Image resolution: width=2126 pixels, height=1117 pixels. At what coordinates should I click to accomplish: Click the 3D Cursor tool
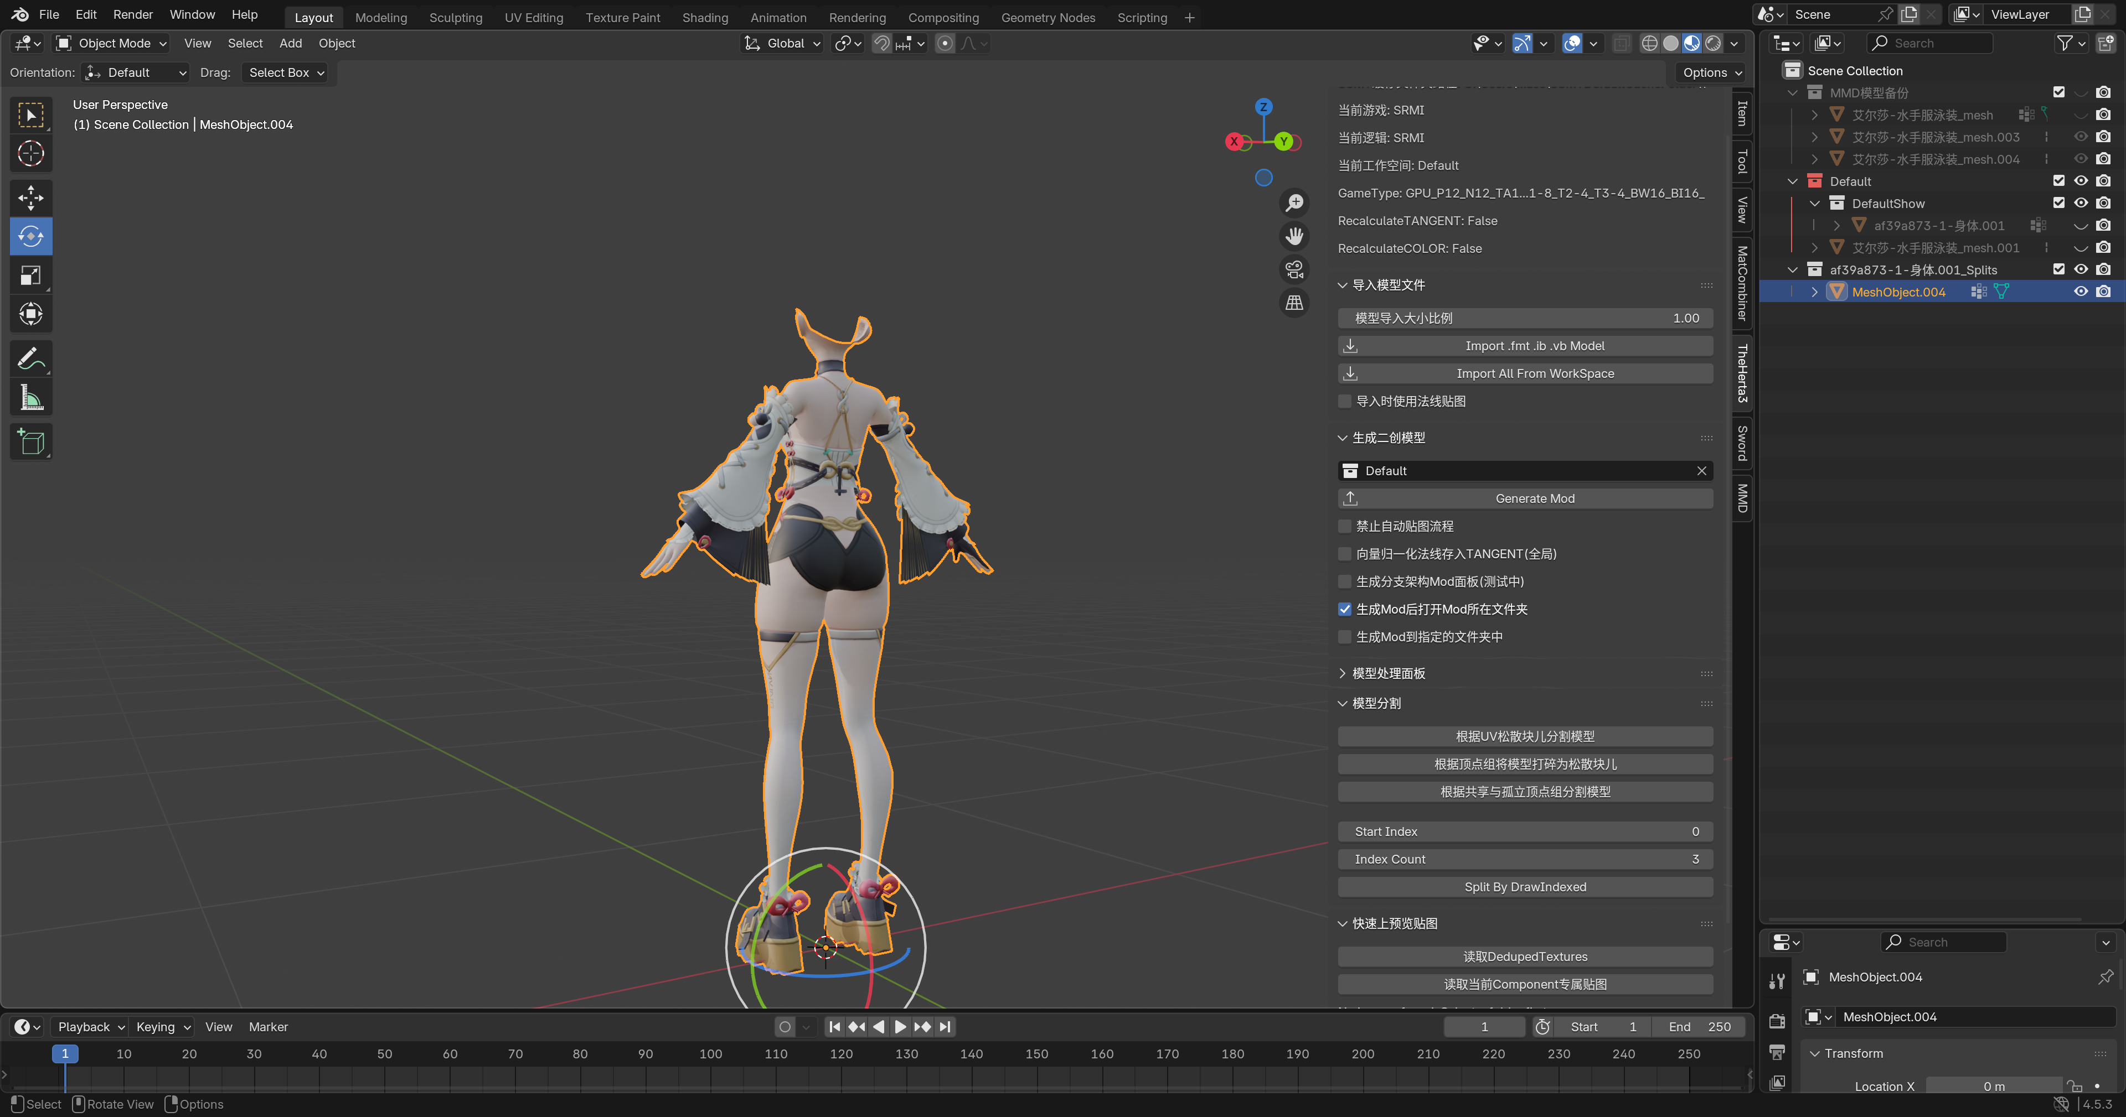[30, 153]
